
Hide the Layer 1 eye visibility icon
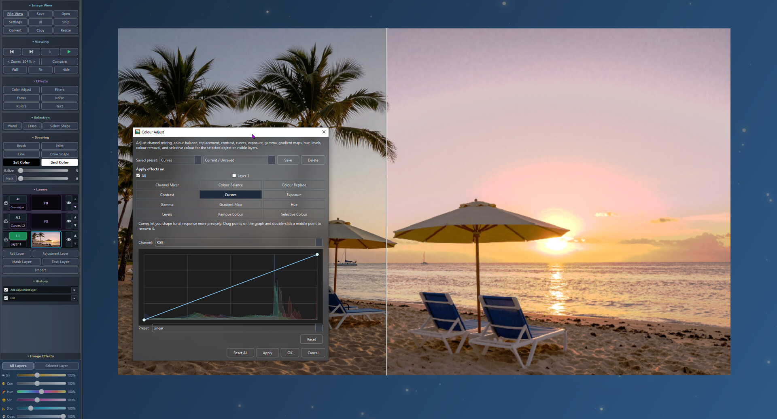pos(69,239)
